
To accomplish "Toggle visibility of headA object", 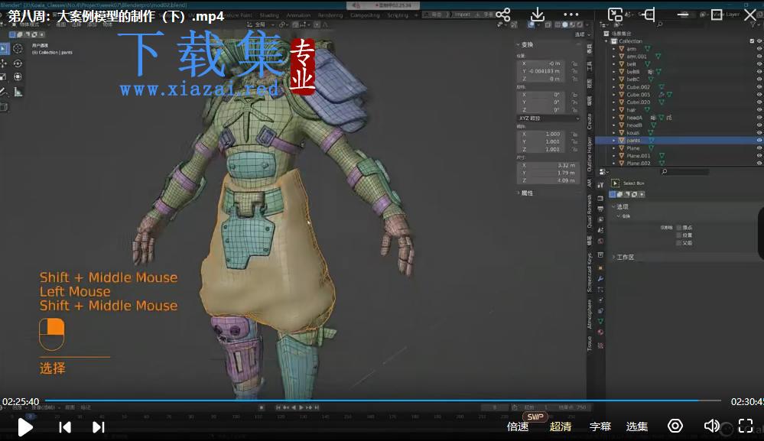I will point(759,117).
